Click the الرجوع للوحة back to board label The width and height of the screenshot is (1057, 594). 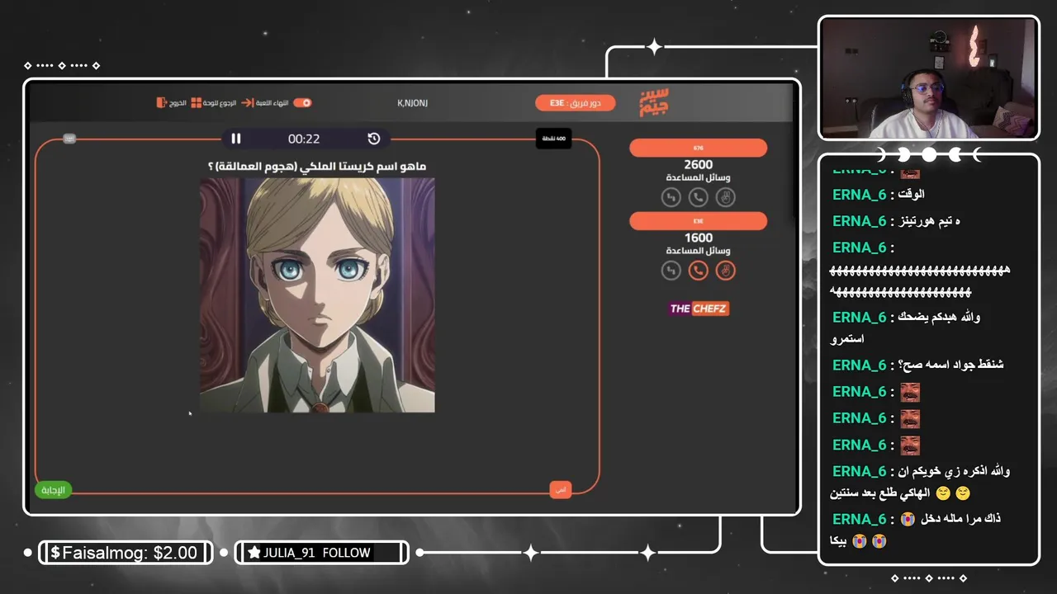[x=220, y=102]
